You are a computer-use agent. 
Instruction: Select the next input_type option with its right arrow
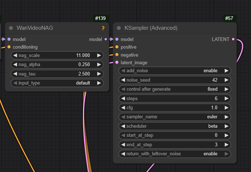click(x=99, y=83)
